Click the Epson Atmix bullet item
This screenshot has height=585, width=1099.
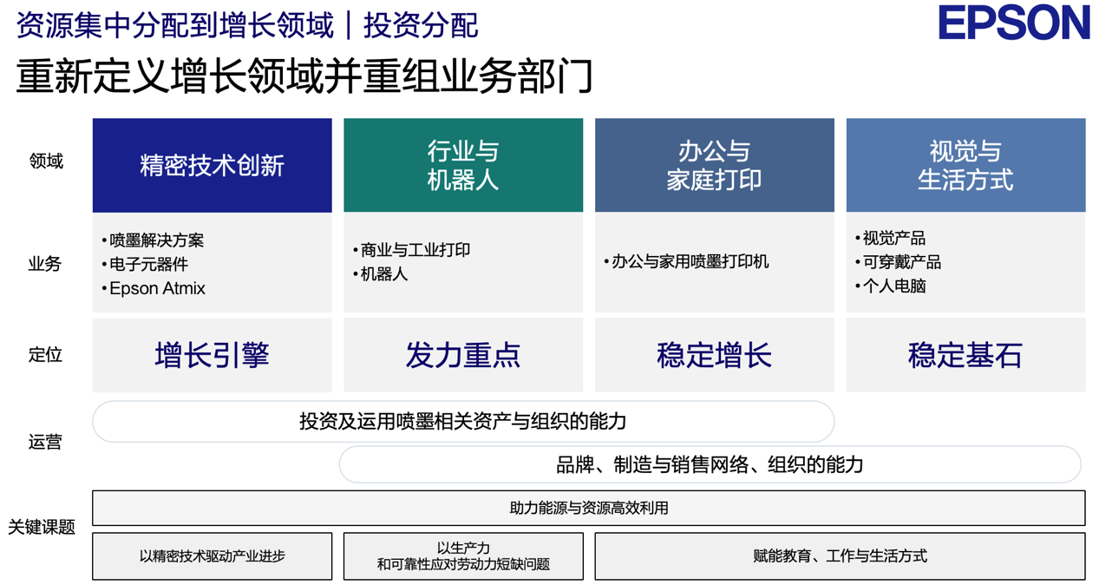pos(154,288)
